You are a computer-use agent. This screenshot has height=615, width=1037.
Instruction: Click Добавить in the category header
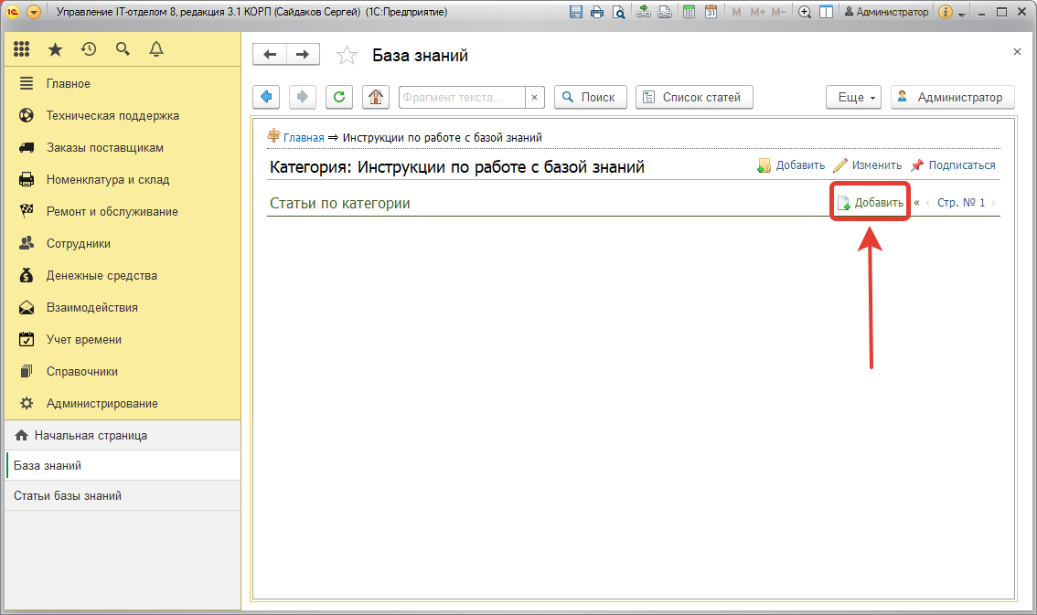(792, 165)
